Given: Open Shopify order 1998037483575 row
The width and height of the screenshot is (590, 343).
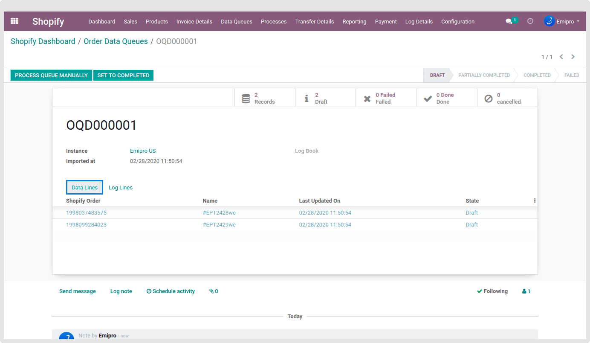Looking at the screenshot, I should (x=86, y=213).
